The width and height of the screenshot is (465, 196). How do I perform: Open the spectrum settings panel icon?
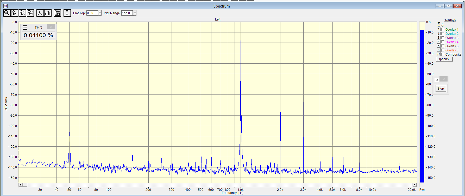pyautogui.click(x=58, y=13)
